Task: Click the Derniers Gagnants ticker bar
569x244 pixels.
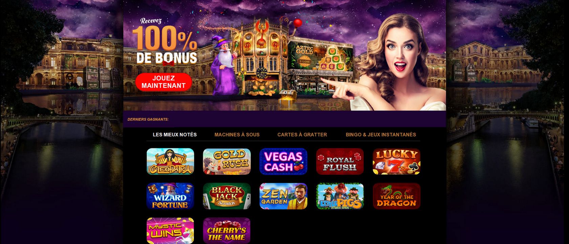Action: [x=284, y=119]
